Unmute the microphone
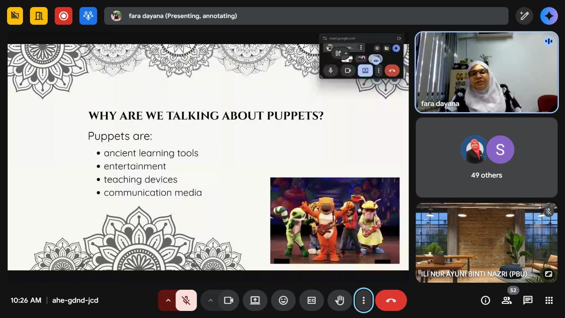The image size is (565, 318). click(186, 300)
